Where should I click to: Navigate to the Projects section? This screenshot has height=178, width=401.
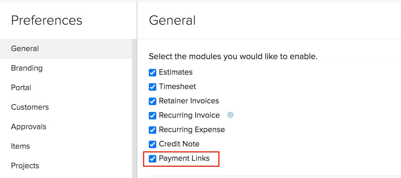coord(25,166)
